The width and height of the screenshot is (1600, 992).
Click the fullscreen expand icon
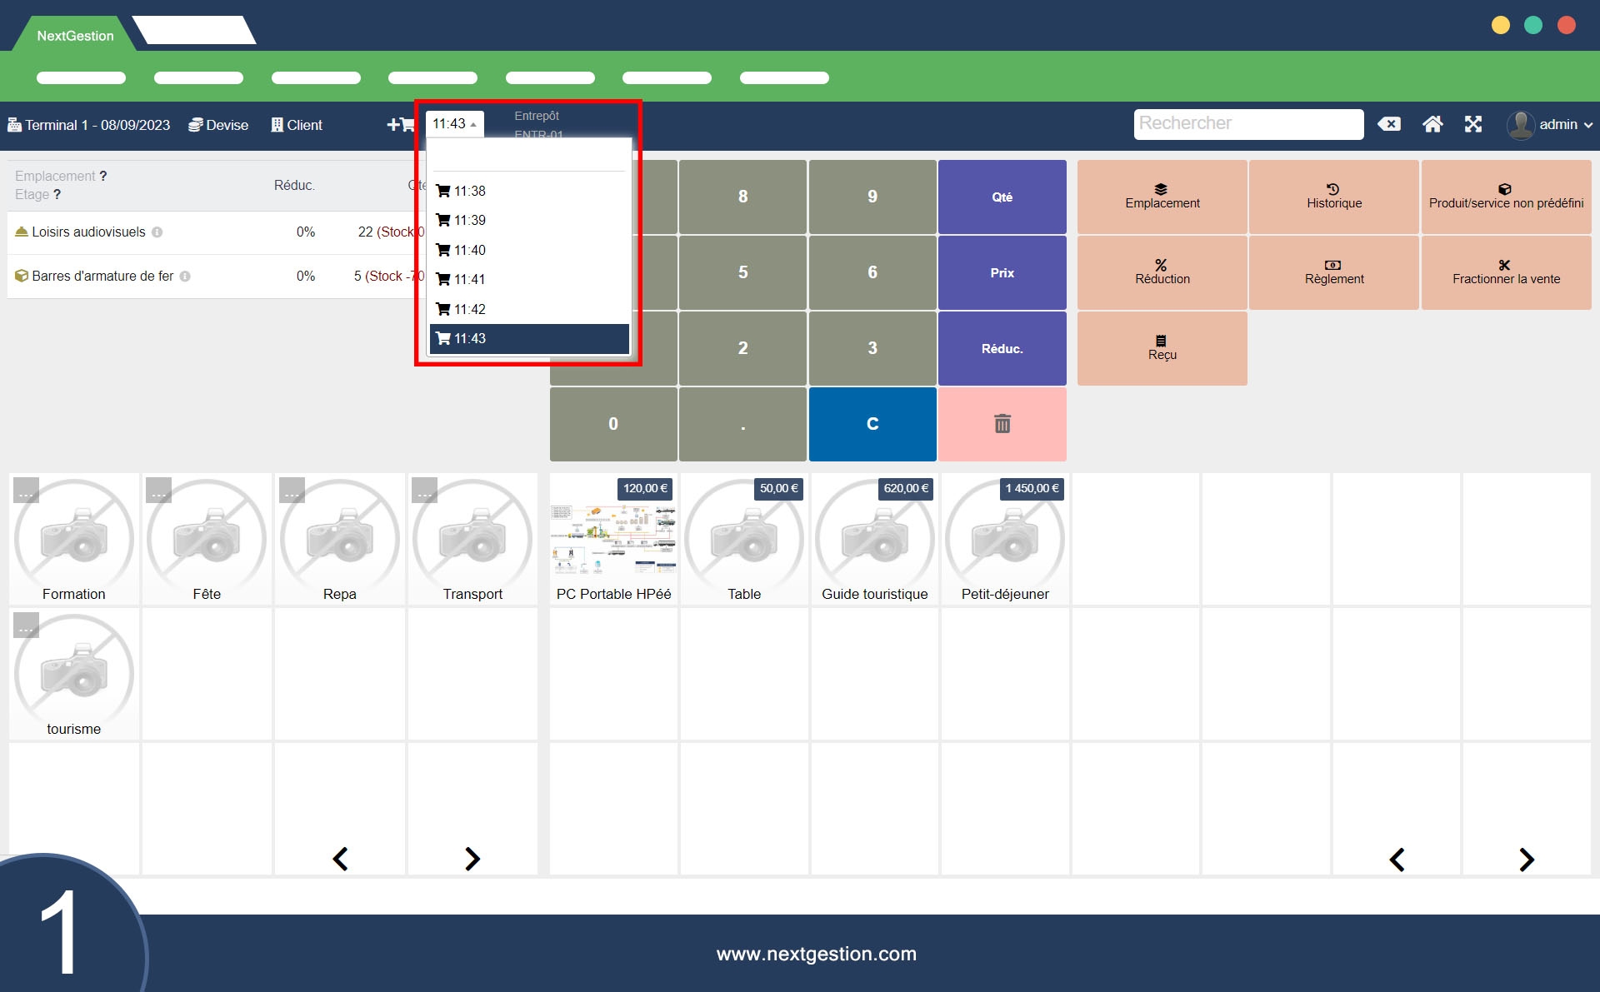tap(1473, 125)
